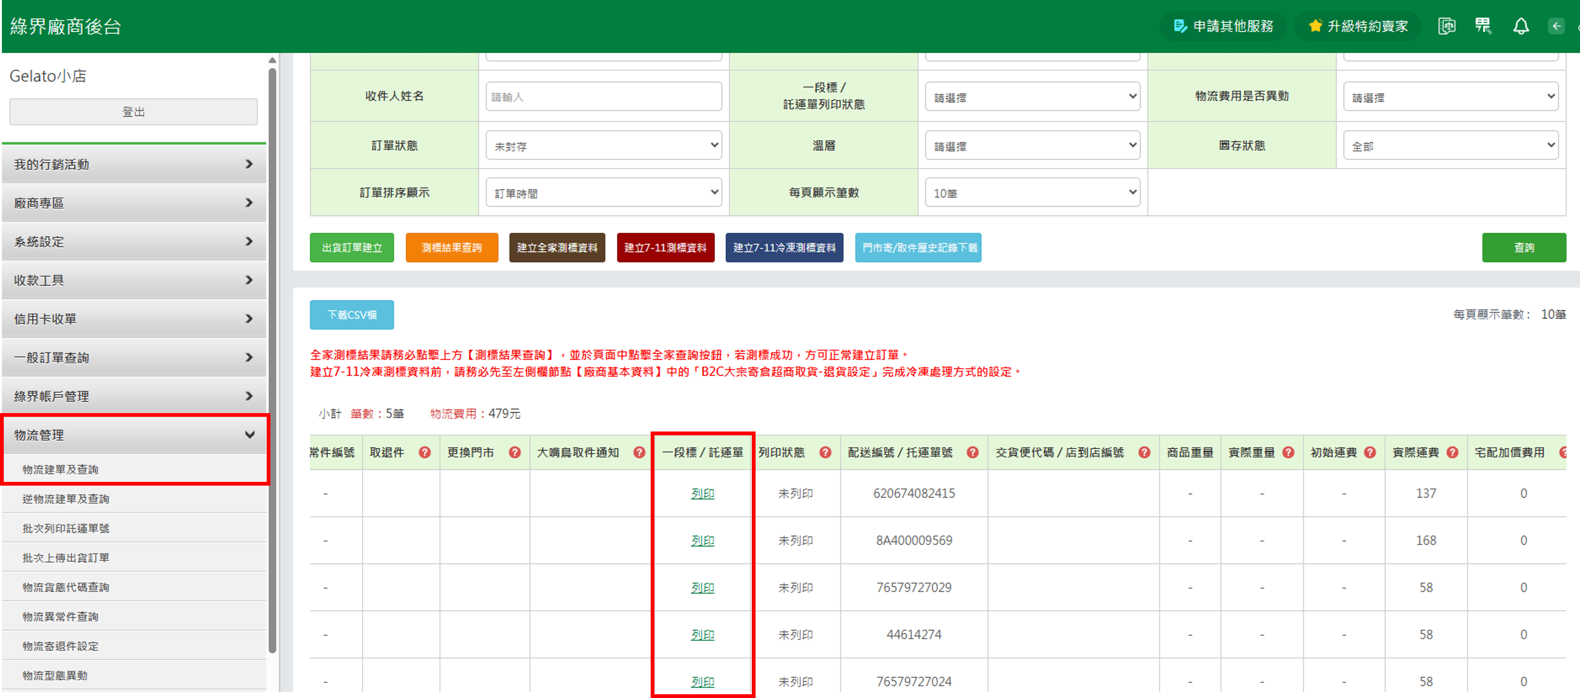Click help icon next to 列印狀態

tap(825, 452)
